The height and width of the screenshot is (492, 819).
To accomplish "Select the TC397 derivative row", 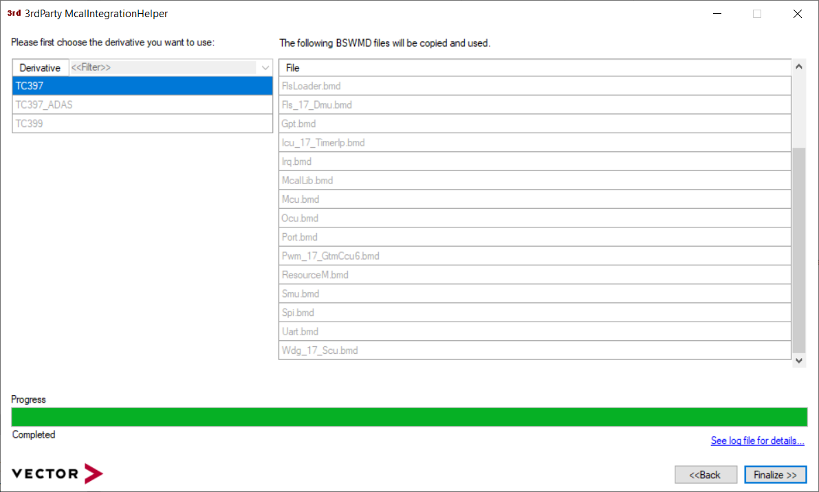I will (142, 86).
